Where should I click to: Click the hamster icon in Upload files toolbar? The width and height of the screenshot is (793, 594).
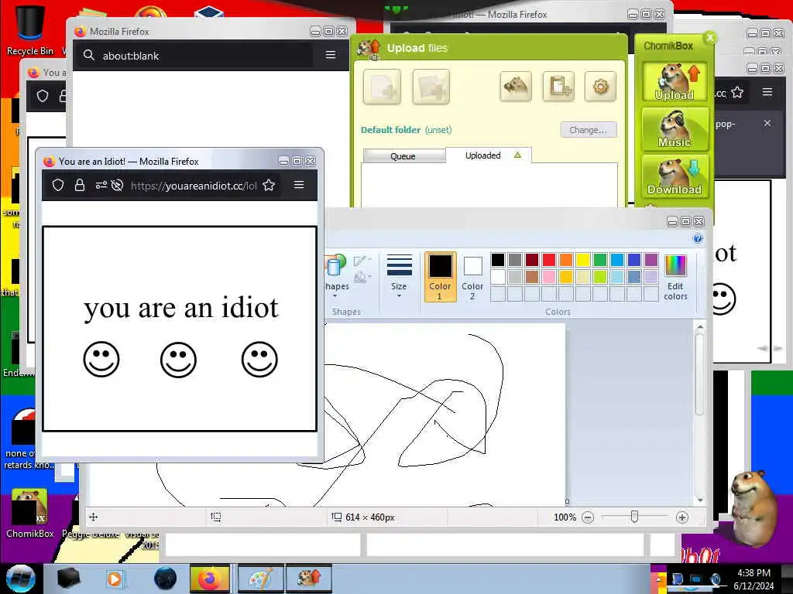[515, 87]
